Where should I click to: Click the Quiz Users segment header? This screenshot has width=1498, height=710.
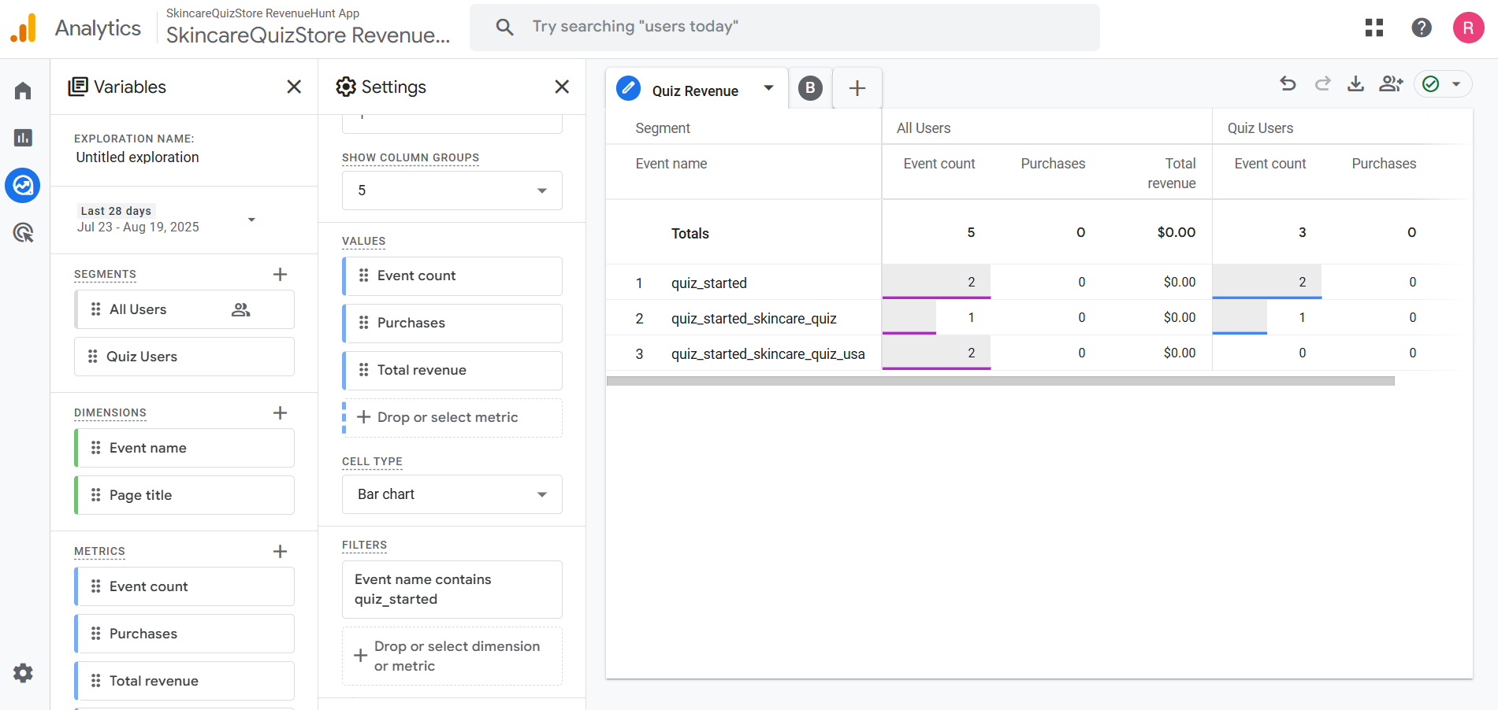click(x=1260, y=128)
